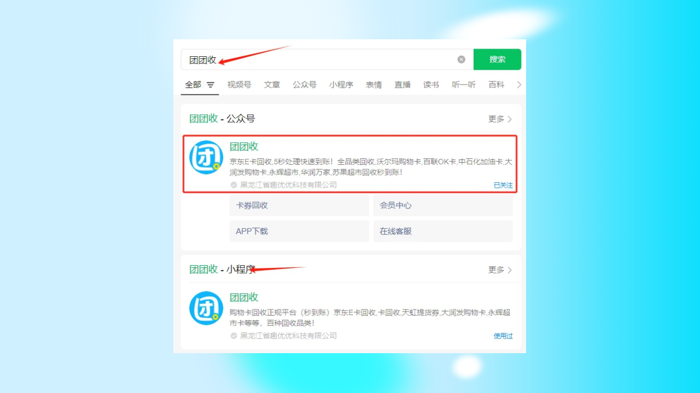Open the 公众号 tab

(305, 85)
